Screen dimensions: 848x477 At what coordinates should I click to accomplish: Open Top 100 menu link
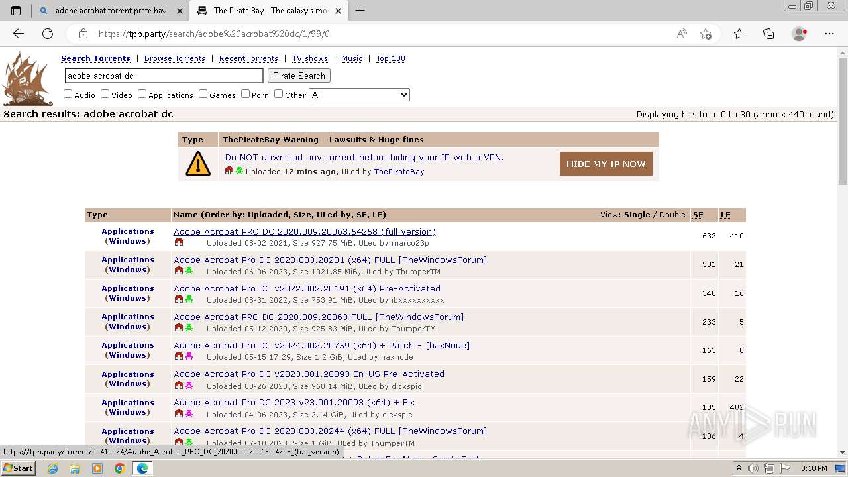click(x=391, y=58)
